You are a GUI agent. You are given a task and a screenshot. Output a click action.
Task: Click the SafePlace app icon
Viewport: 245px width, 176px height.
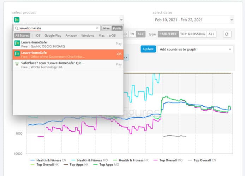pos(17,64)
